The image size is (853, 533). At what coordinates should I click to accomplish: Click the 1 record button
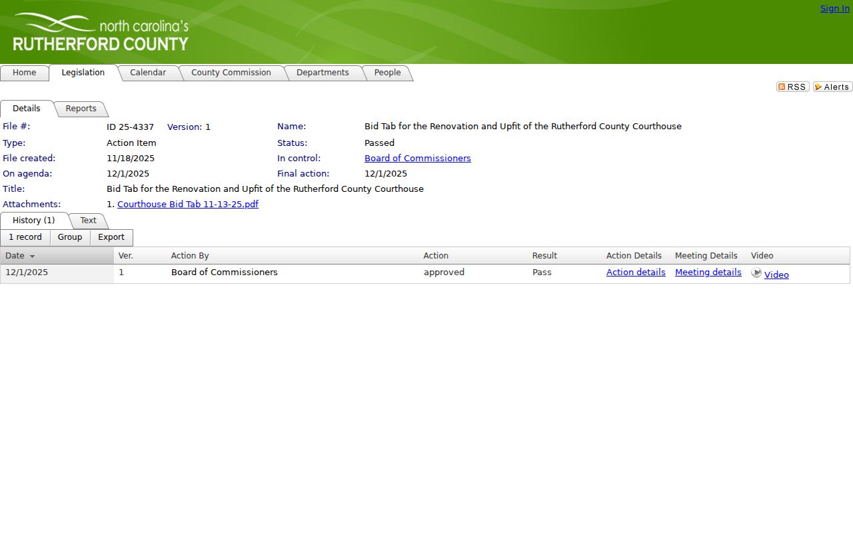point(25,238)
